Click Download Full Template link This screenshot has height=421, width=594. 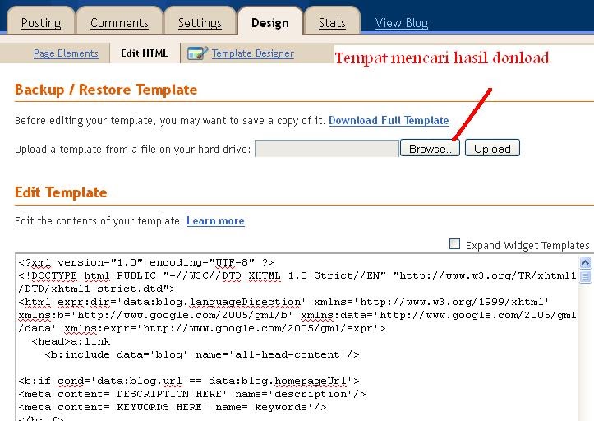click(389, 120)
